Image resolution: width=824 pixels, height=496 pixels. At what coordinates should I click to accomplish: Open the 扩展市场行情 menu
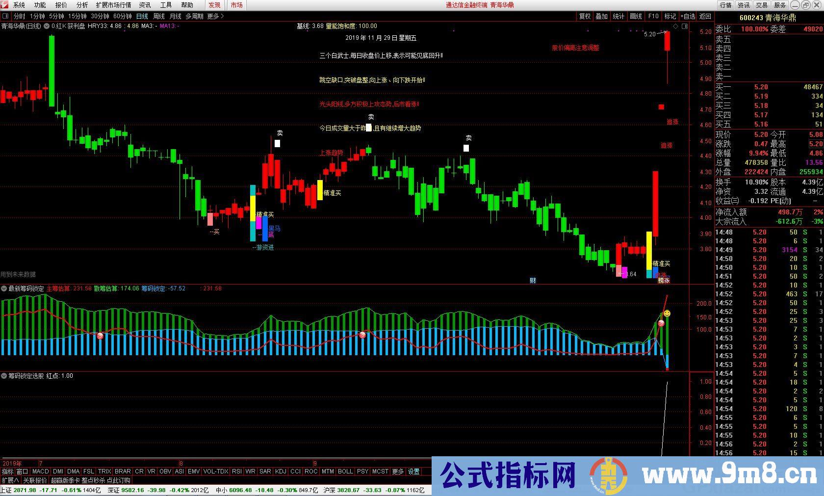point(113,5)
